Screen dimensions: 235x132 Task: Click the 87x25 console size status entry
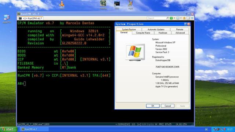168,124
